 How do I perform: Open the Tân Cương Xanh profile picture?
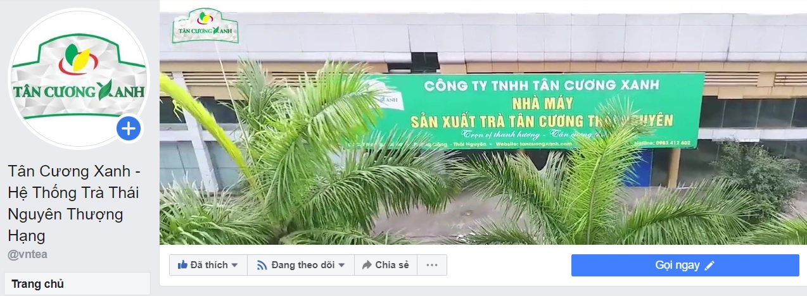click(79, 78)
